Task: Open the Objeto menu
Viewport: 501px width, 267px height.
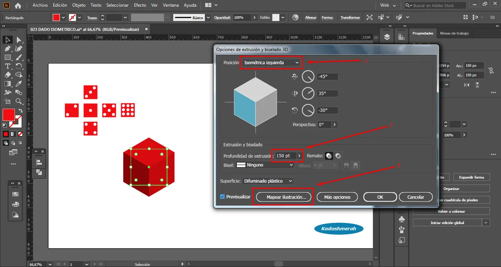Action: [79, 5]
